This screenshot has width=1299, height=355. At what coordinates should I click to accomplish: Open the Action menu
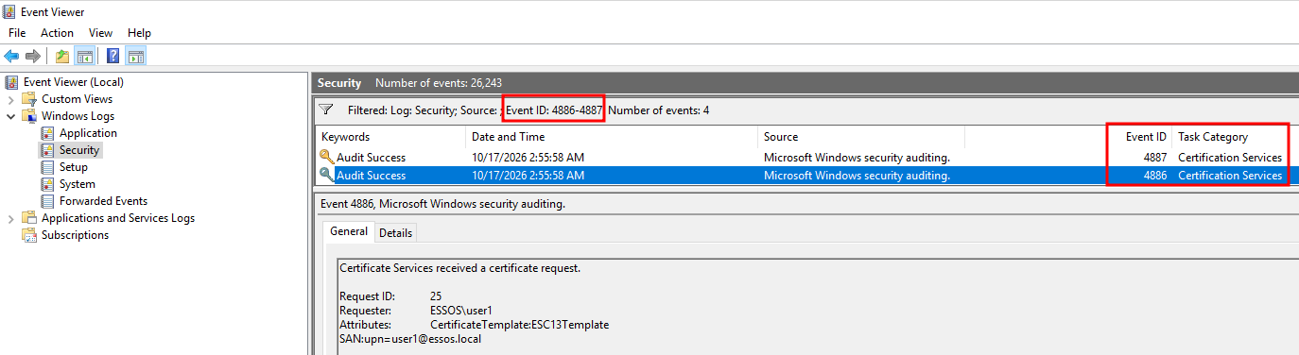pos(57,33)
